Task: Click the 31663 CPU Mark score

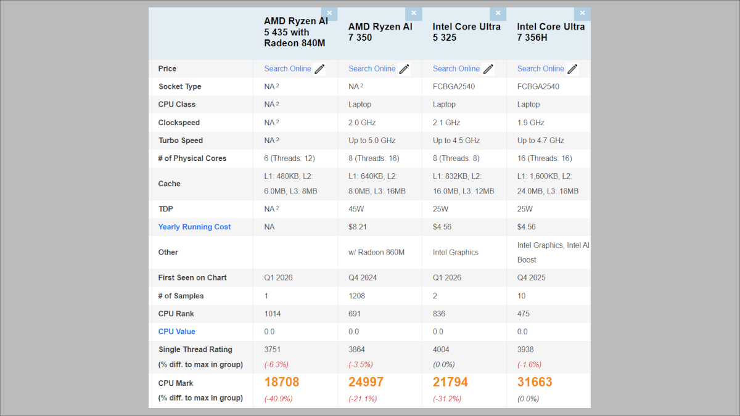Action: pos(535,382)
